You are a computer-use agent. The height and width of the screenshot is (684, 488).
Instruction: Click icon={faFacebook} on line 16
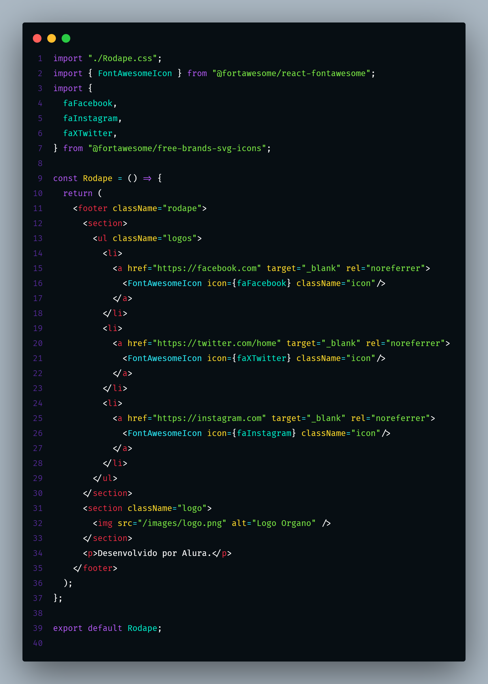(249, 283)
